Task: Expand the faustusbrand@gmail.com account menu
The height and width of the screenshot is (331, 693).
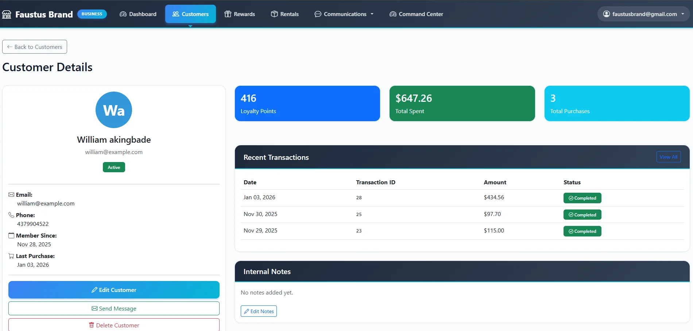Action: click(x=644, y=14)
